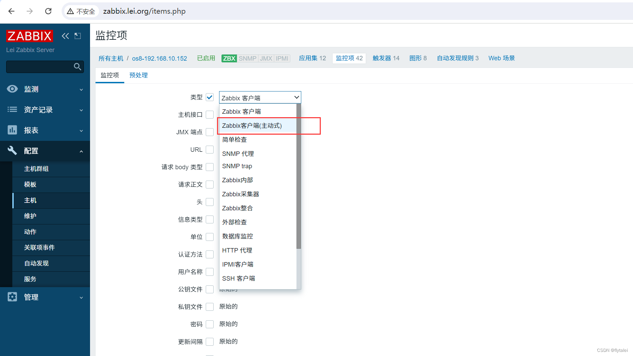This screenshot has width=633, height=356.
Task: Select Zabbix客户端(主动式) from dropdown list
Action: pyautogui.click(x=258, y=126)
